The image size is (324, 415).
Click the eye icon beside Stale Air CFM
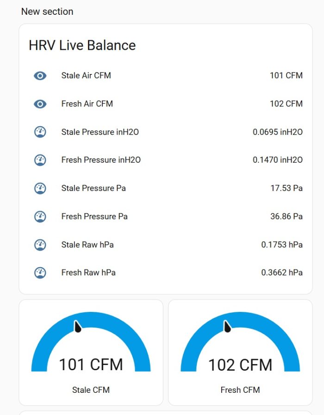coord(40,76)
